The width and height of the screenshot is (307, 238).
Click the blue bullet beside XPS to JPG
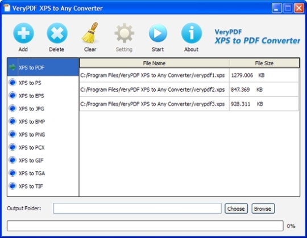tap(13, 108)
